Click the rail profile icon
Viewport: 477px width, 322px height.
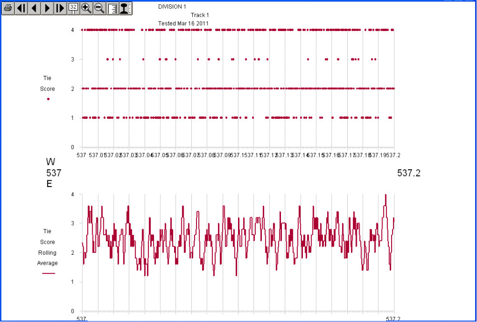125,8
